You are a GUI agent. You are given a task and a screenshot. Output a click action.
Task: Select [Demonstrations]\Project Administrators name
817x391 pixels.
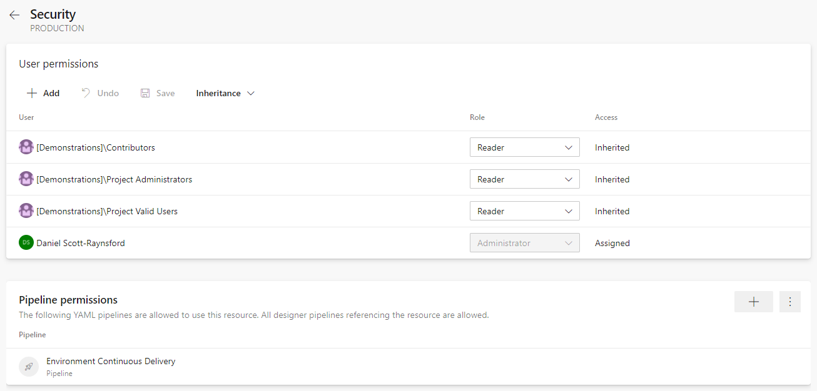(x=114, y=179)
